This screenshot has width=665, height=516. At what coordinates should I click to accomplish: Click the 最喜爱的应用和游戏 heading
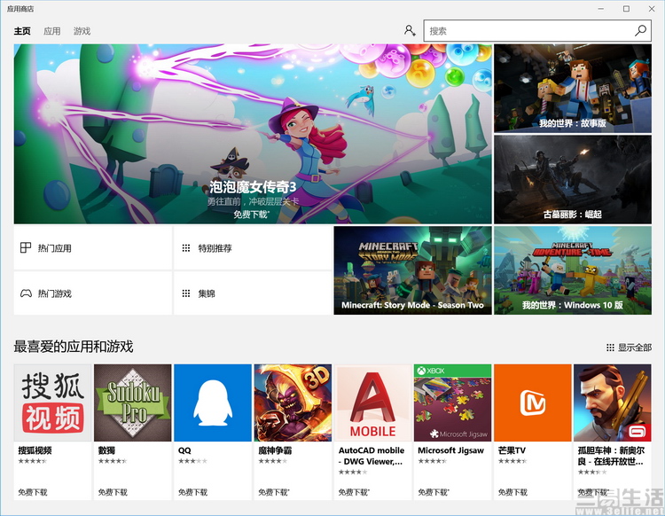[x=74, y=347]
